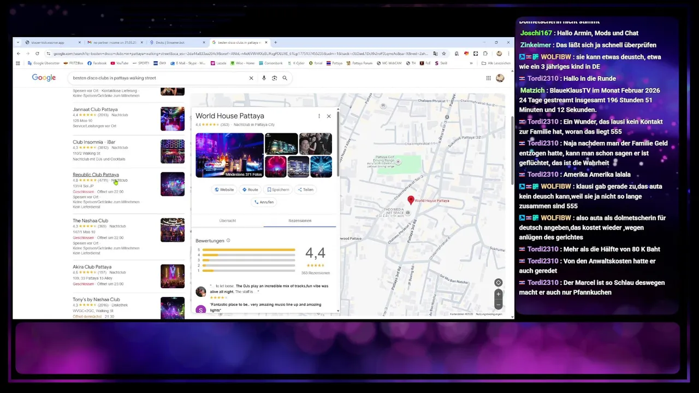The height and width of the screenshot is (393, 699).
Task: Start voice search with the microphone icon
Action: click(x=264, y=78)
